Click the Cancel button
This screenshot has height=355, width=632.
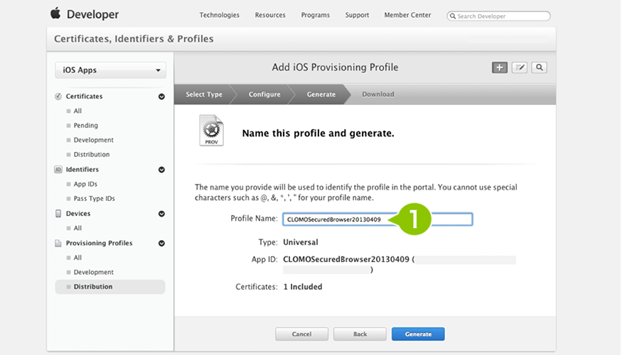301,334
